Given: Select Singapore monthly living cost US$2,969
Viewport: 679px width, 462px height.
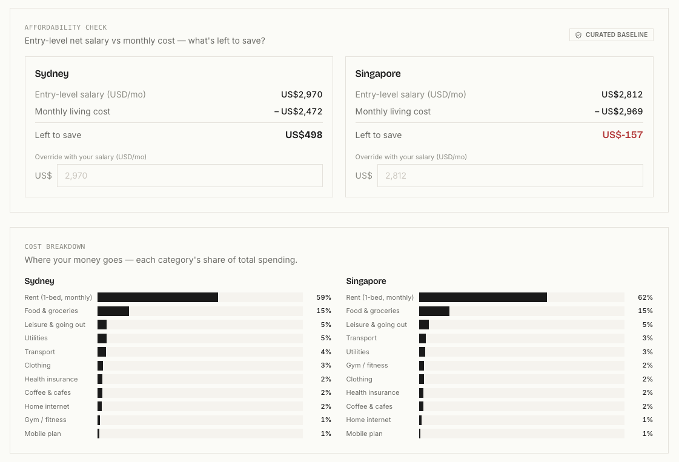Looking at the screenshot, I should (x=619, y=111).
